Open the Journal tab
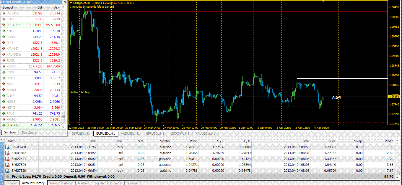The height and width of the screenshot is (185, 402). 132,183
